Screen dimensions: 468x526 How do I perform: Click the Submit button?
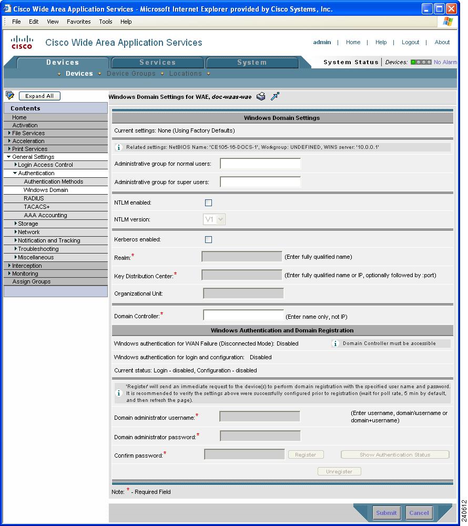pos(386,512)
